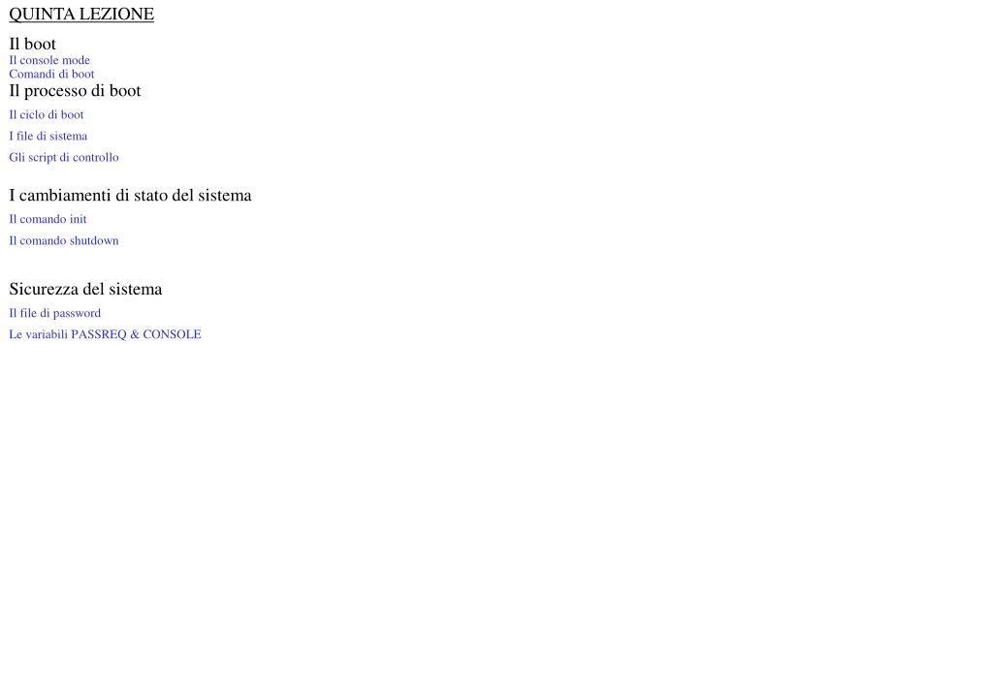Viewport: 992px width, 686px height.
Task: Click the 'Il boot' section heading
Action: pos(32,44)
